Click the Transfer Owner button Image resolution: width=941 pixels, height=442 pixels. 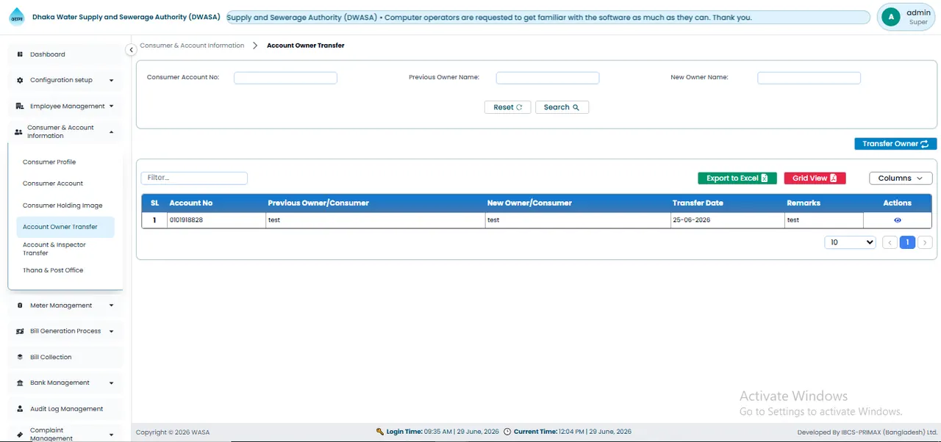pos(895,144)
